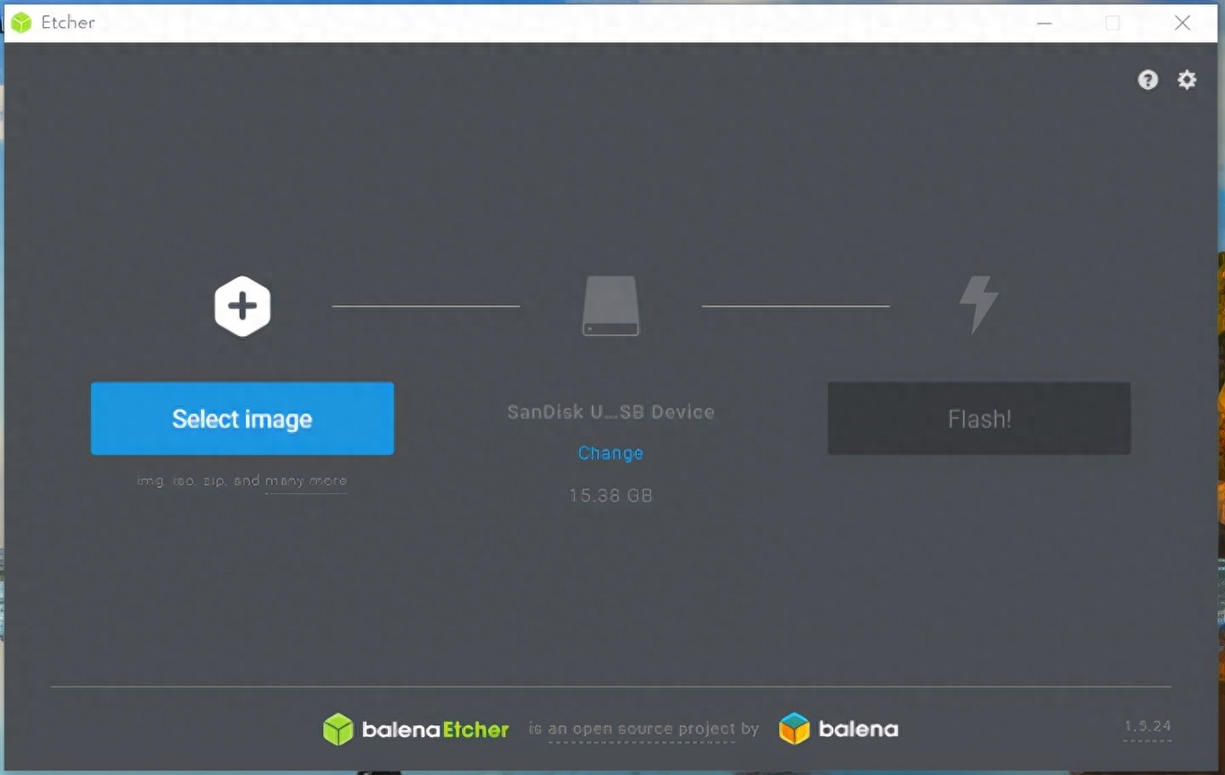Screen dimensions: 1225x775
Task: Click the green balenaEtcher cube logo
Action: [x=338, y=729]
